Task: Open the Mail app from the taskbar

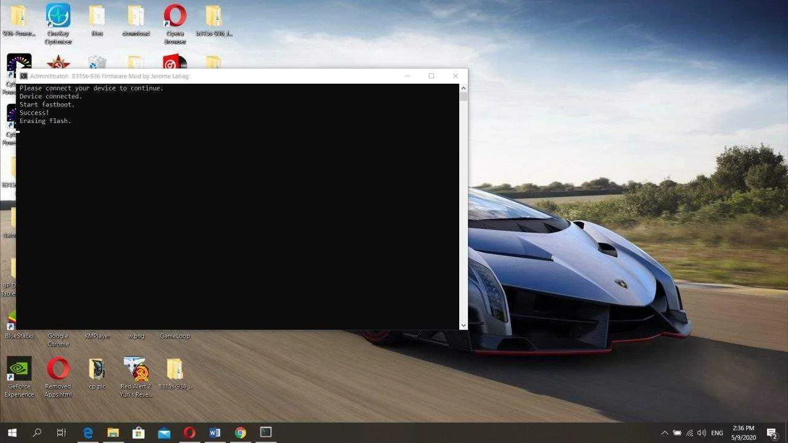Action: click(x=164, y=433)
